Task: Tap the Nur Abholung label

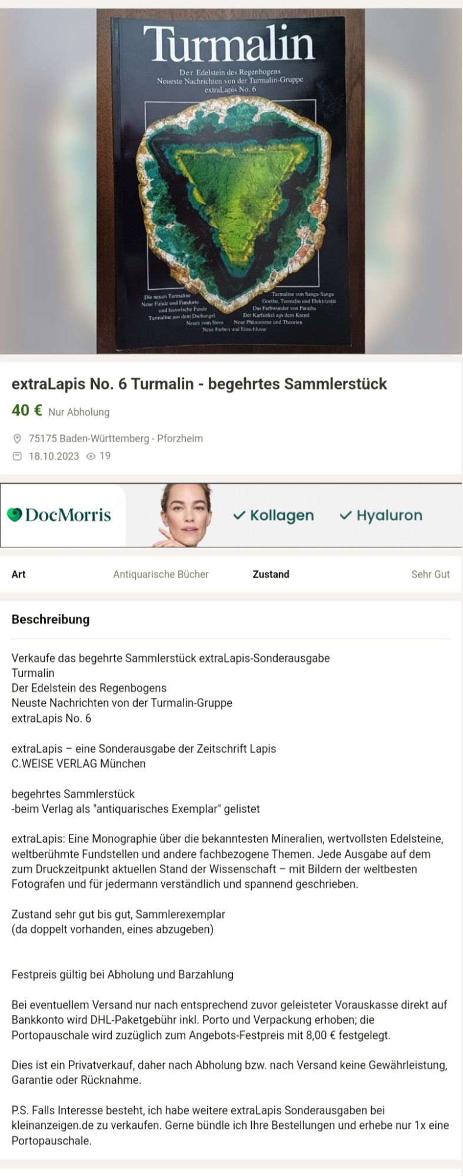Action: click(x=79, y=412)
